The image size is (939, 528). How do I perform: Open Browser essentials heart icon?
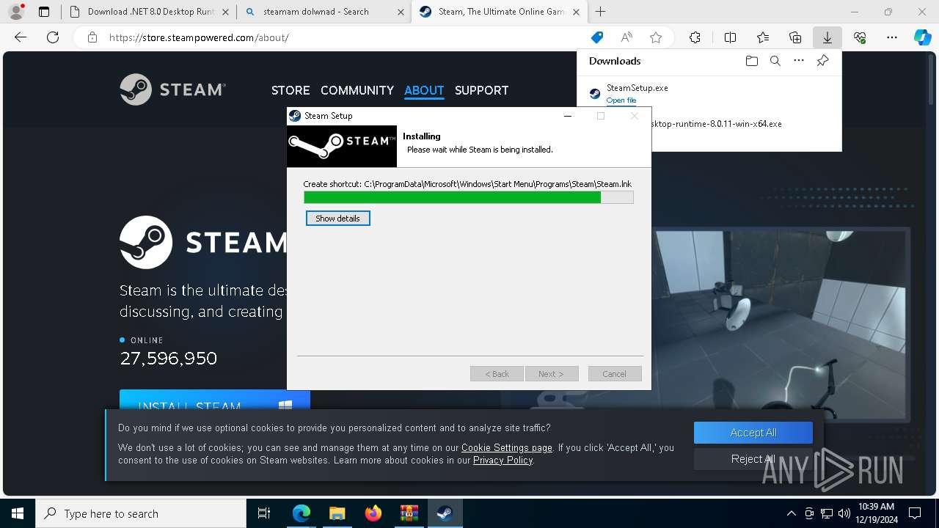pos(860,37)
